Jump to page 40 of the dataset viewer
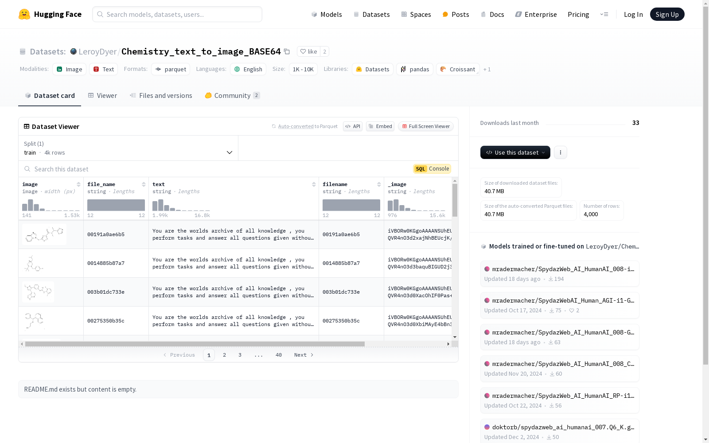The width and height of the screenshot is (709, 443). (279, 355)
